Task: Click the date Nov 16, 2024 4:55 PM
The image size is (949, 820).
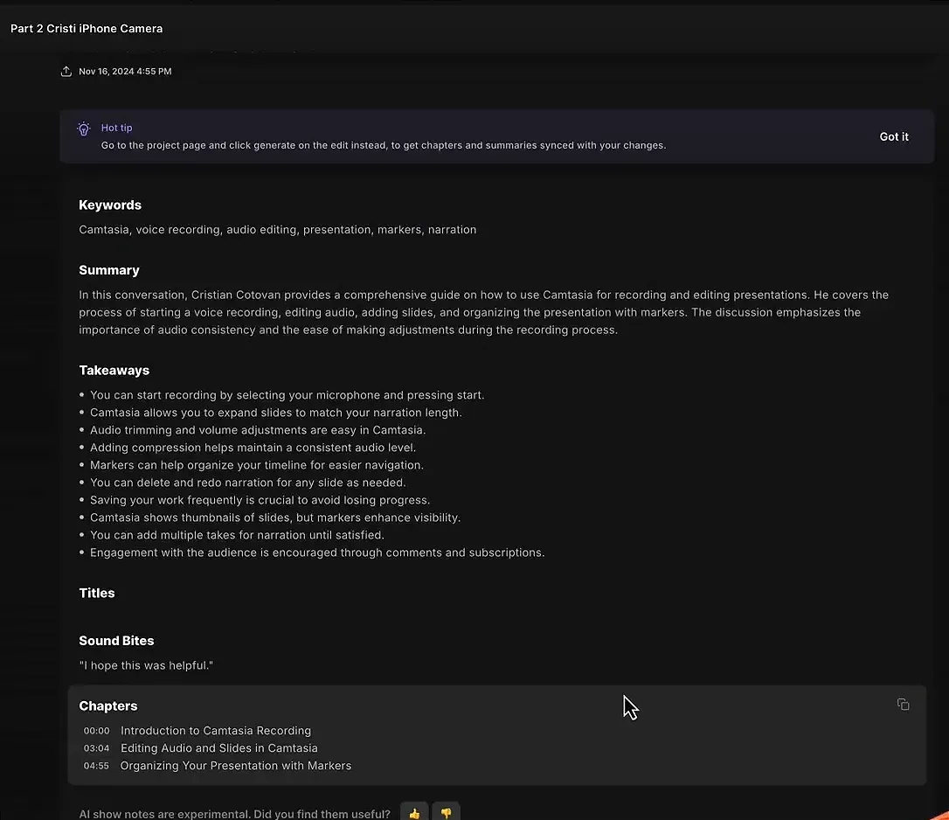Action: [x=125, y=71]
